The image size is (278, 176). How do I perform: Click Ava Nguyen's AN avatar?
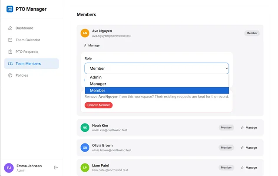[x=85, y=33]
